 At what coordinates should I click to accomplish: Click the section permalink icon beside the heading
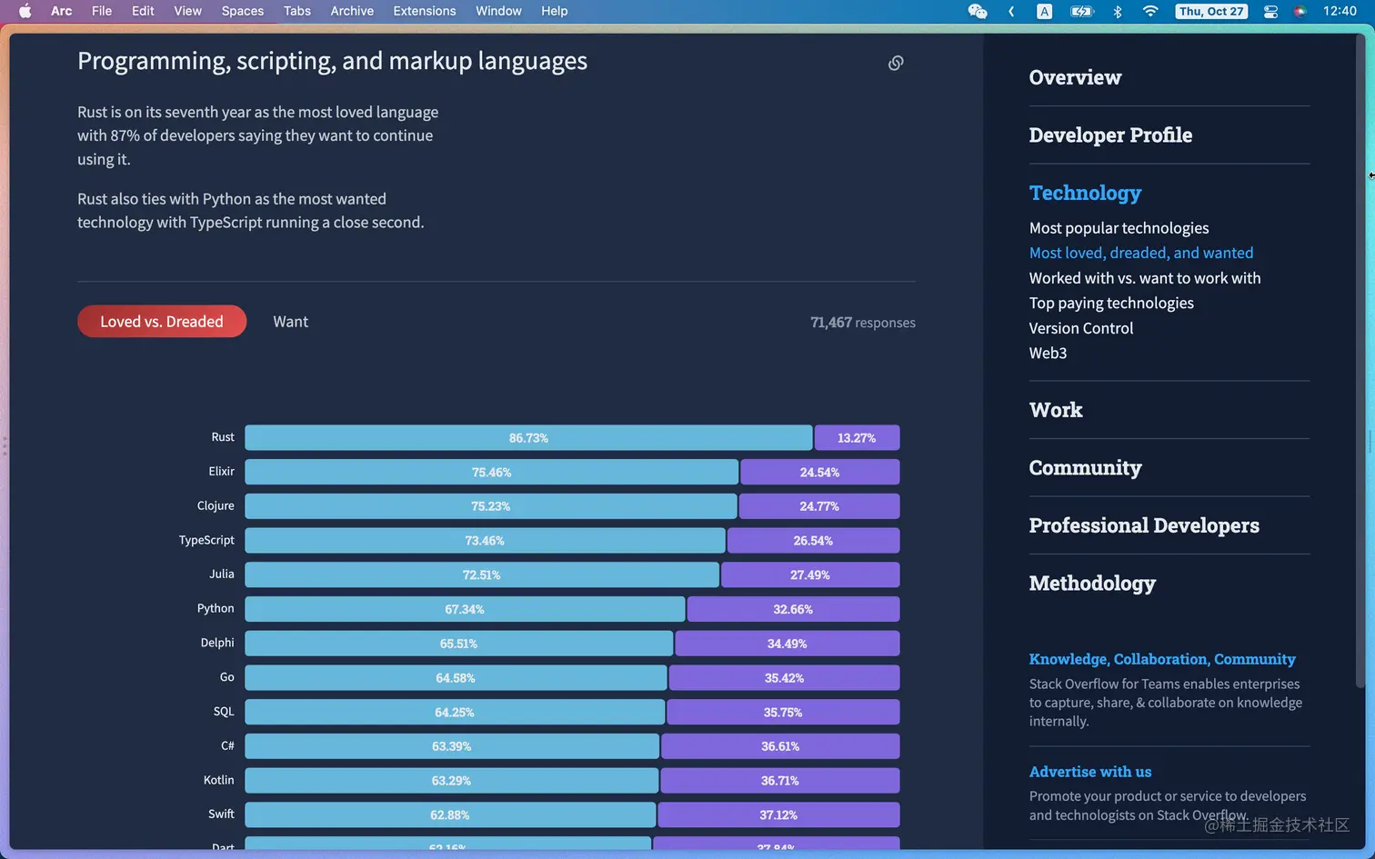(896, 62)
